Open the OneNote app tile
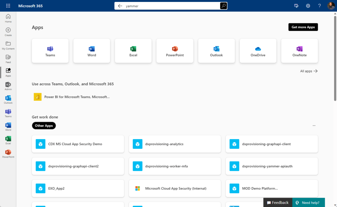 [299, 51]
